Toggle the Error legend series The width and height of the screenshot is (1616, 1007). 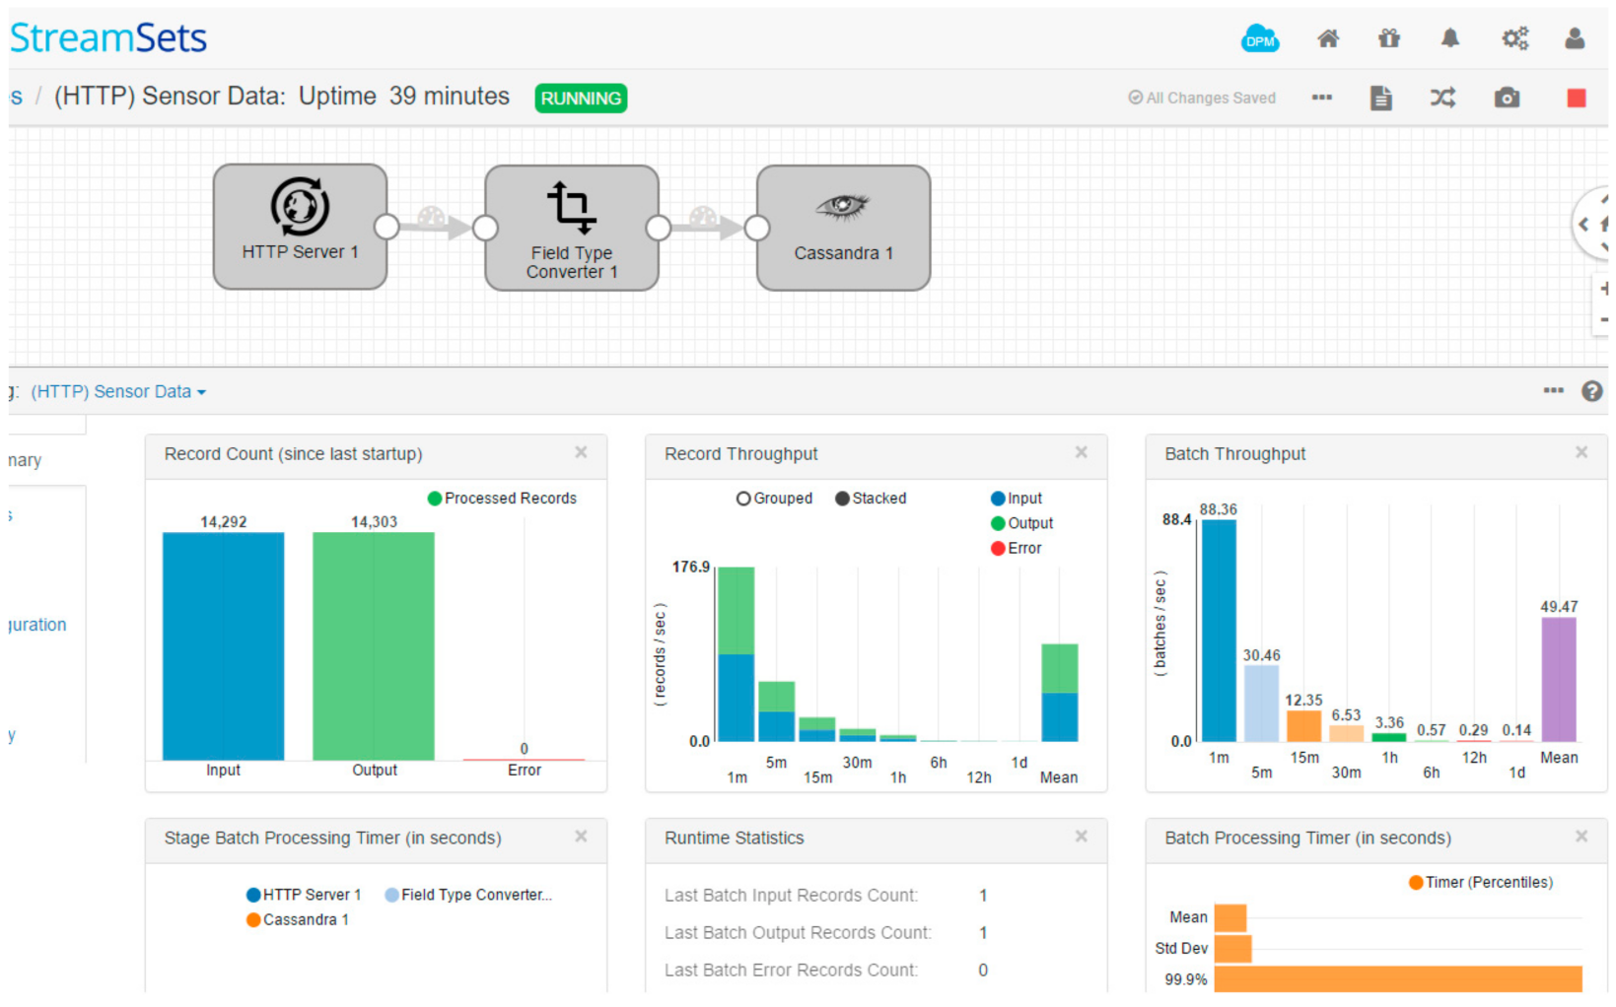point(998,549)
